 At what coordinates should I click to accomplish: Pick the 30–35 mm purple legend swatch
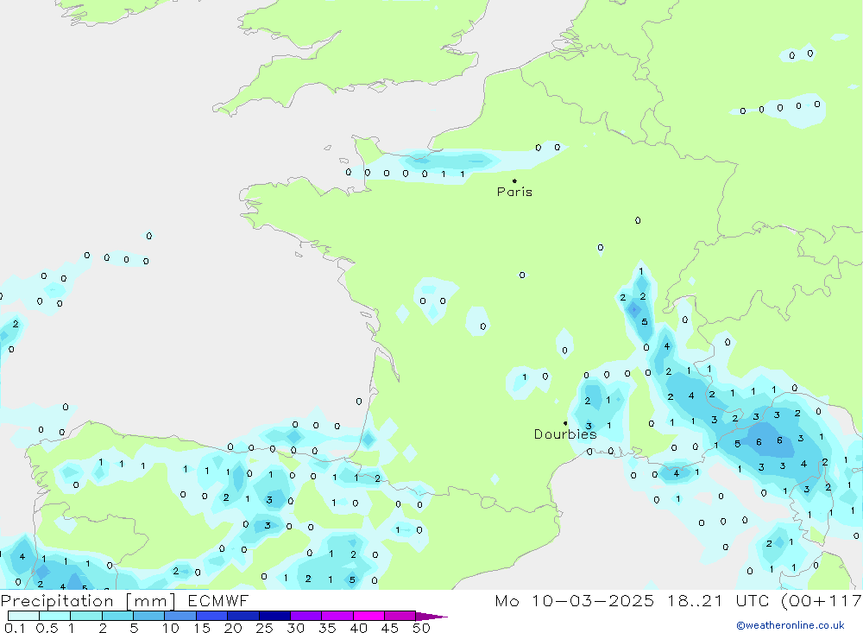click(x=306, y=616)
